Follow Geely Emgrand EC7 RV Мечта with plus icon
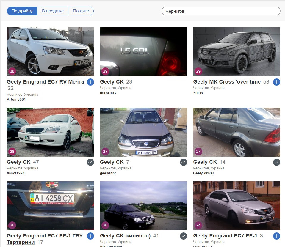The height and width of the screenshot is (247, 285). point(90,82)
